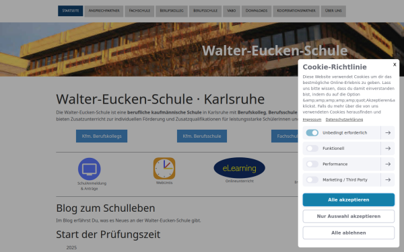
Task: Open Berufsschule menu item
Action: point(205,11)
